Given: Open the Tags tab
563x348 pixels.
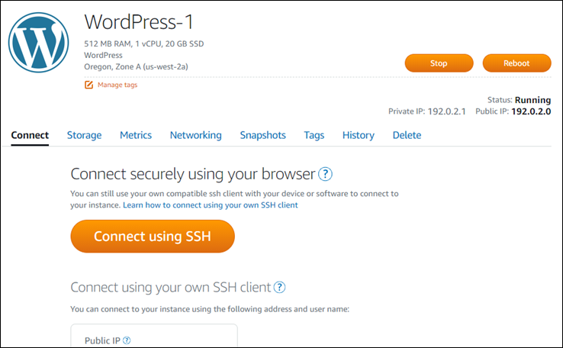Looking at the screenshot, I should coord(314,135).
